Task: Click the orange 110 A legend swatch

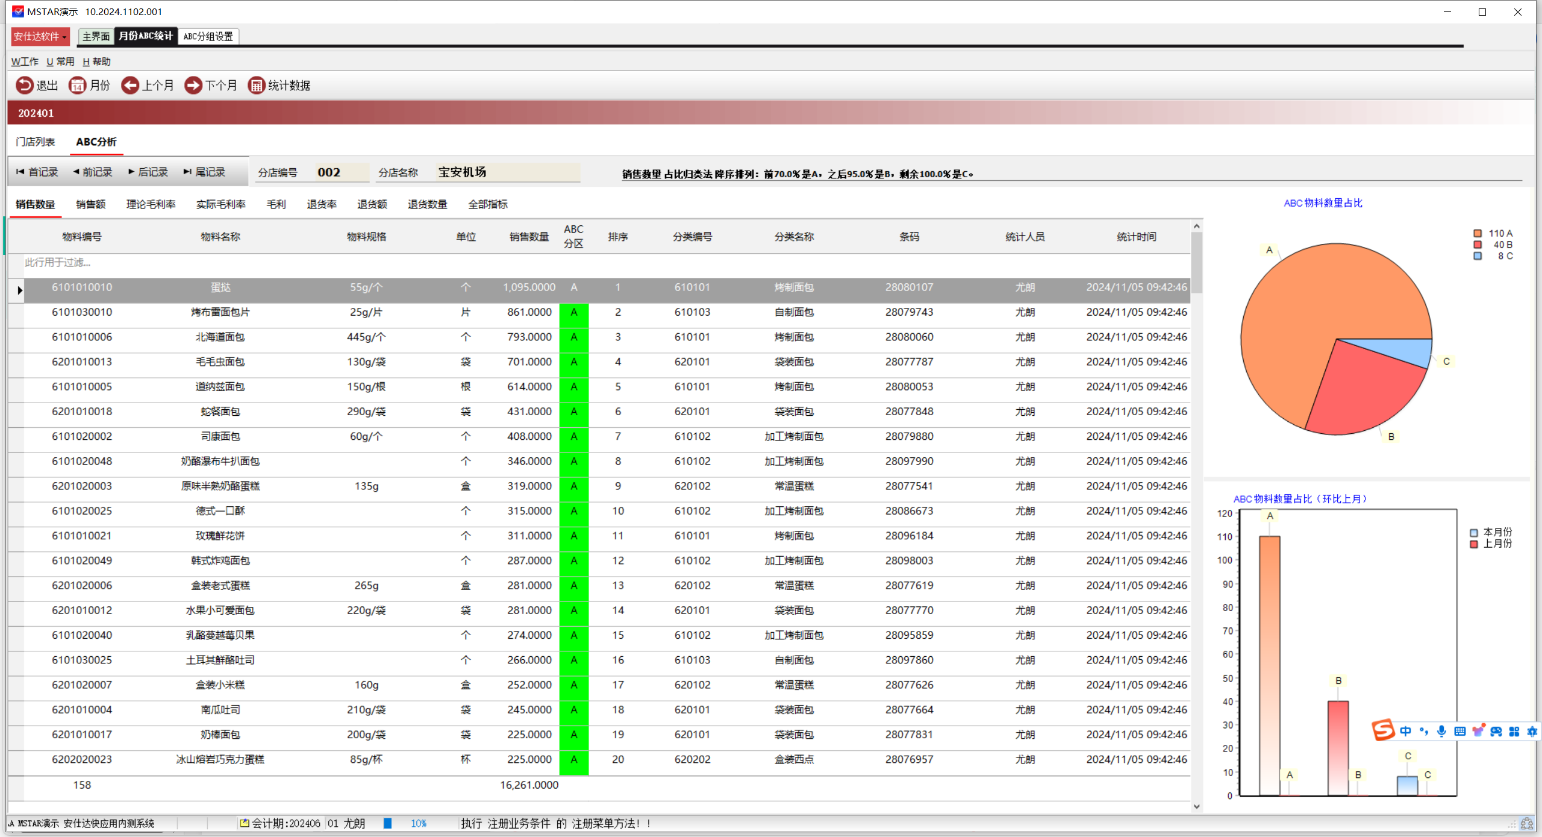Action: point(1478,233)
